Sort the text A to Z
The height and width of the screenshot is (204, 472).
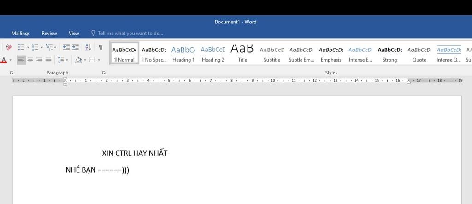(x=88, y=47)
